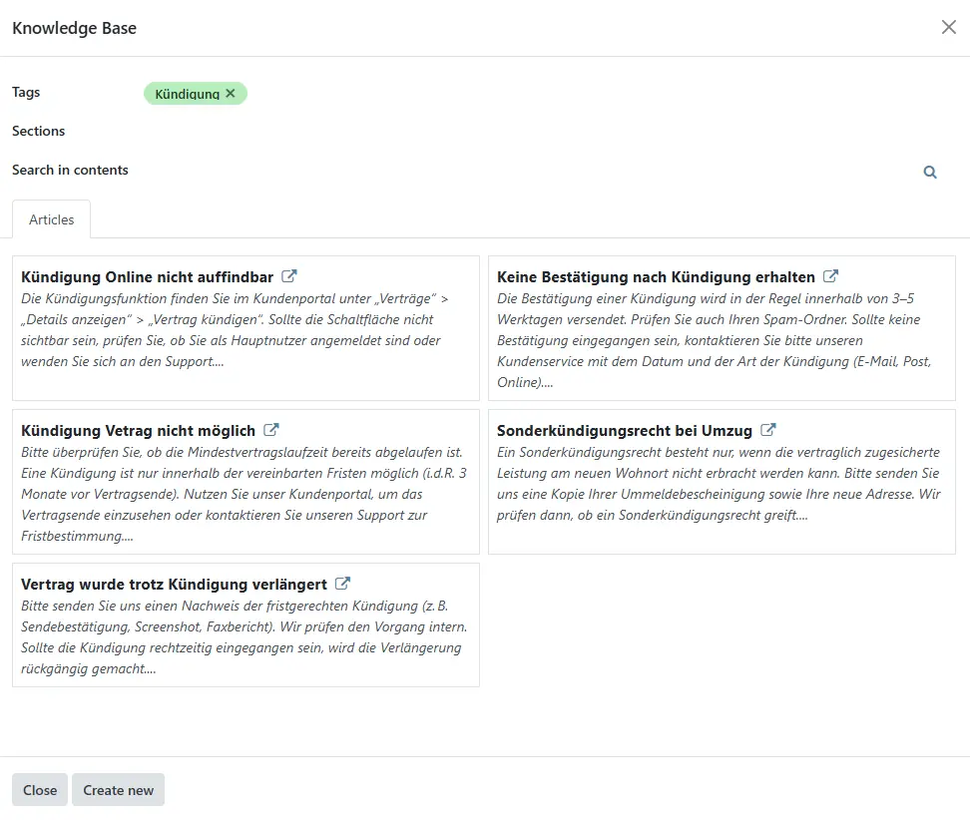Click the Tags field beside Kündigung
970x820 pixels.
tap(594, 94)
